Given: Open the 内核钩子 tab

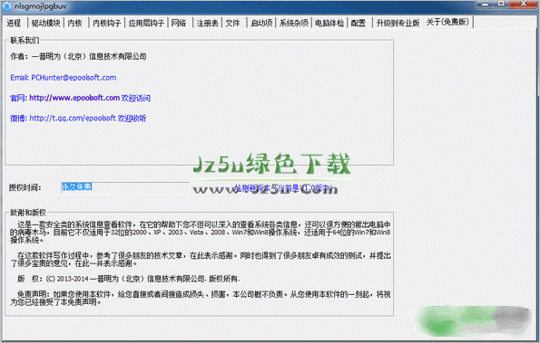Looking at the screenshot, I should tap(107, 23).
